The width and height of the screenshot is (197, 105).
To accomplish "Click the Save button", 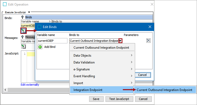I will [x=96, y=99].
